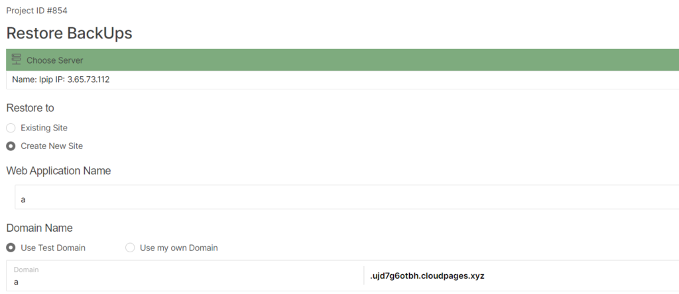Click the Use my own Domain label
This screenshot has height=294, width=679.
coord(179,248)
